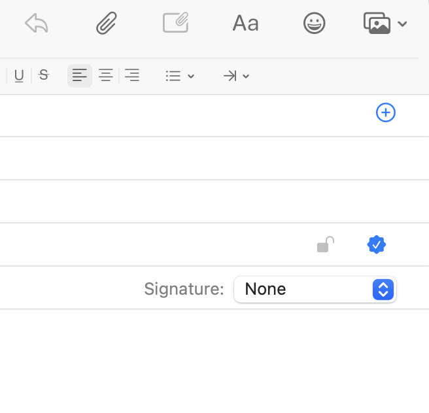Expand the photo browser dropdown chevron
The width and height of the screenshot is (429, 413).
click(x=402, y=24)
